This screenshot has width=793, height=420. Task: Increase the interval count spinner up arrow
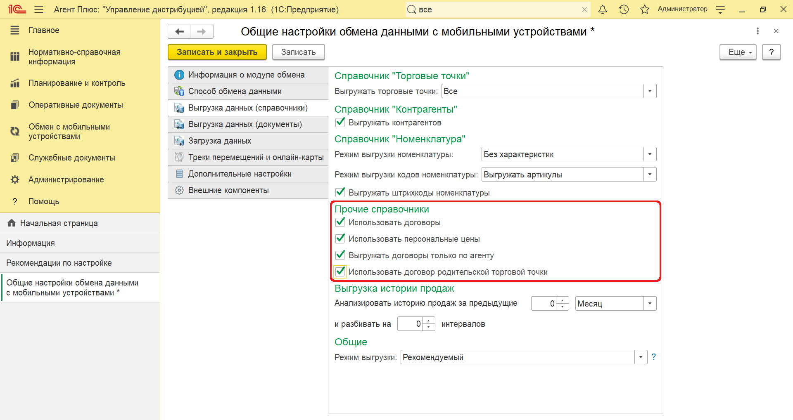click(x=429, y=321)
